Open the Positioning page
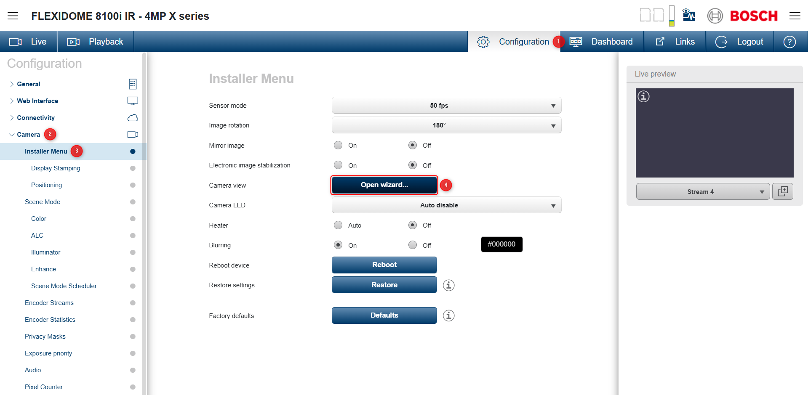The image size is (808, 395). [46, 185]
